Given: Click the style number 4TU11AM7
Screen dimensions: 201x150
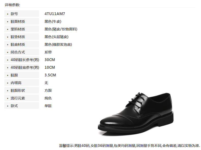Looking at the screenshot, I should click(55, 14).
